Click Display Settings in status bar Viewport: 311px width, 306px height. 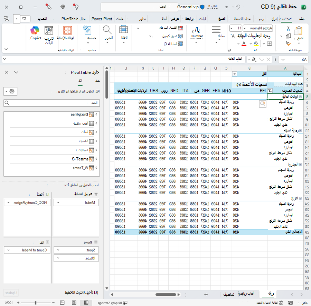click(112, 303)
